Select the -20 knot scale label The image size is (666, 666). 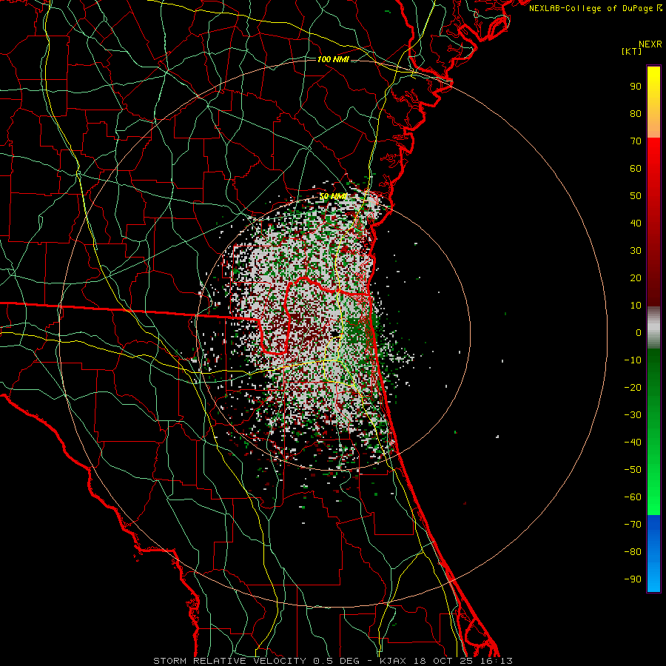[633, 388]
